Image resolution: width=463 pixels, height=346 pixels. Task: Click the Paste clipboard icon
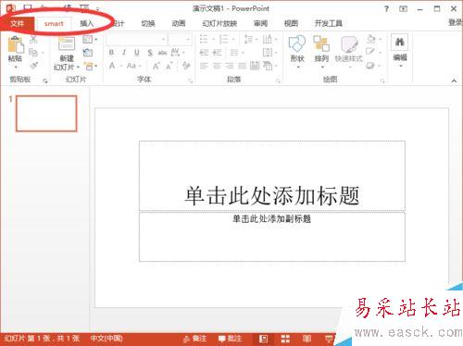(15, 44)
